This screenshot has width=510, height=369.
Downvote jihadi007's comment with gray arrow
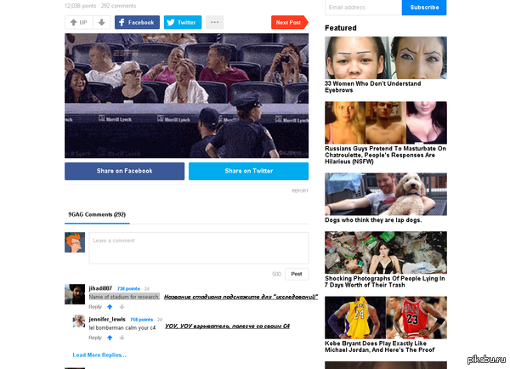coord(122,307)
